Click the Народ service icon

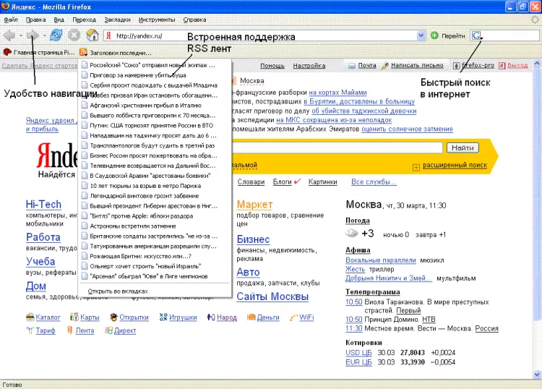211,317
